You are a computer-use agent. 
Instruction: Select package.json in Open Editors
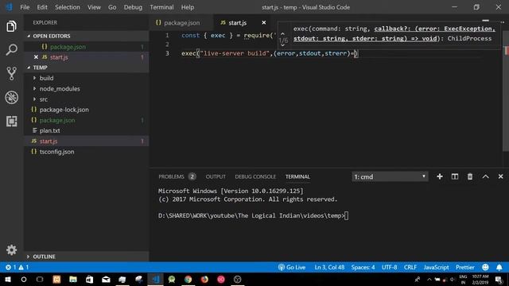[87, 47]
